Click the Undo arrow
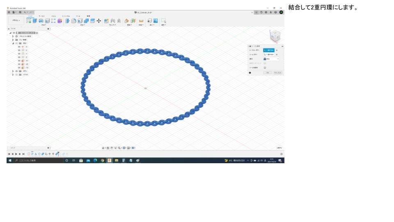 tap(25, 12)
